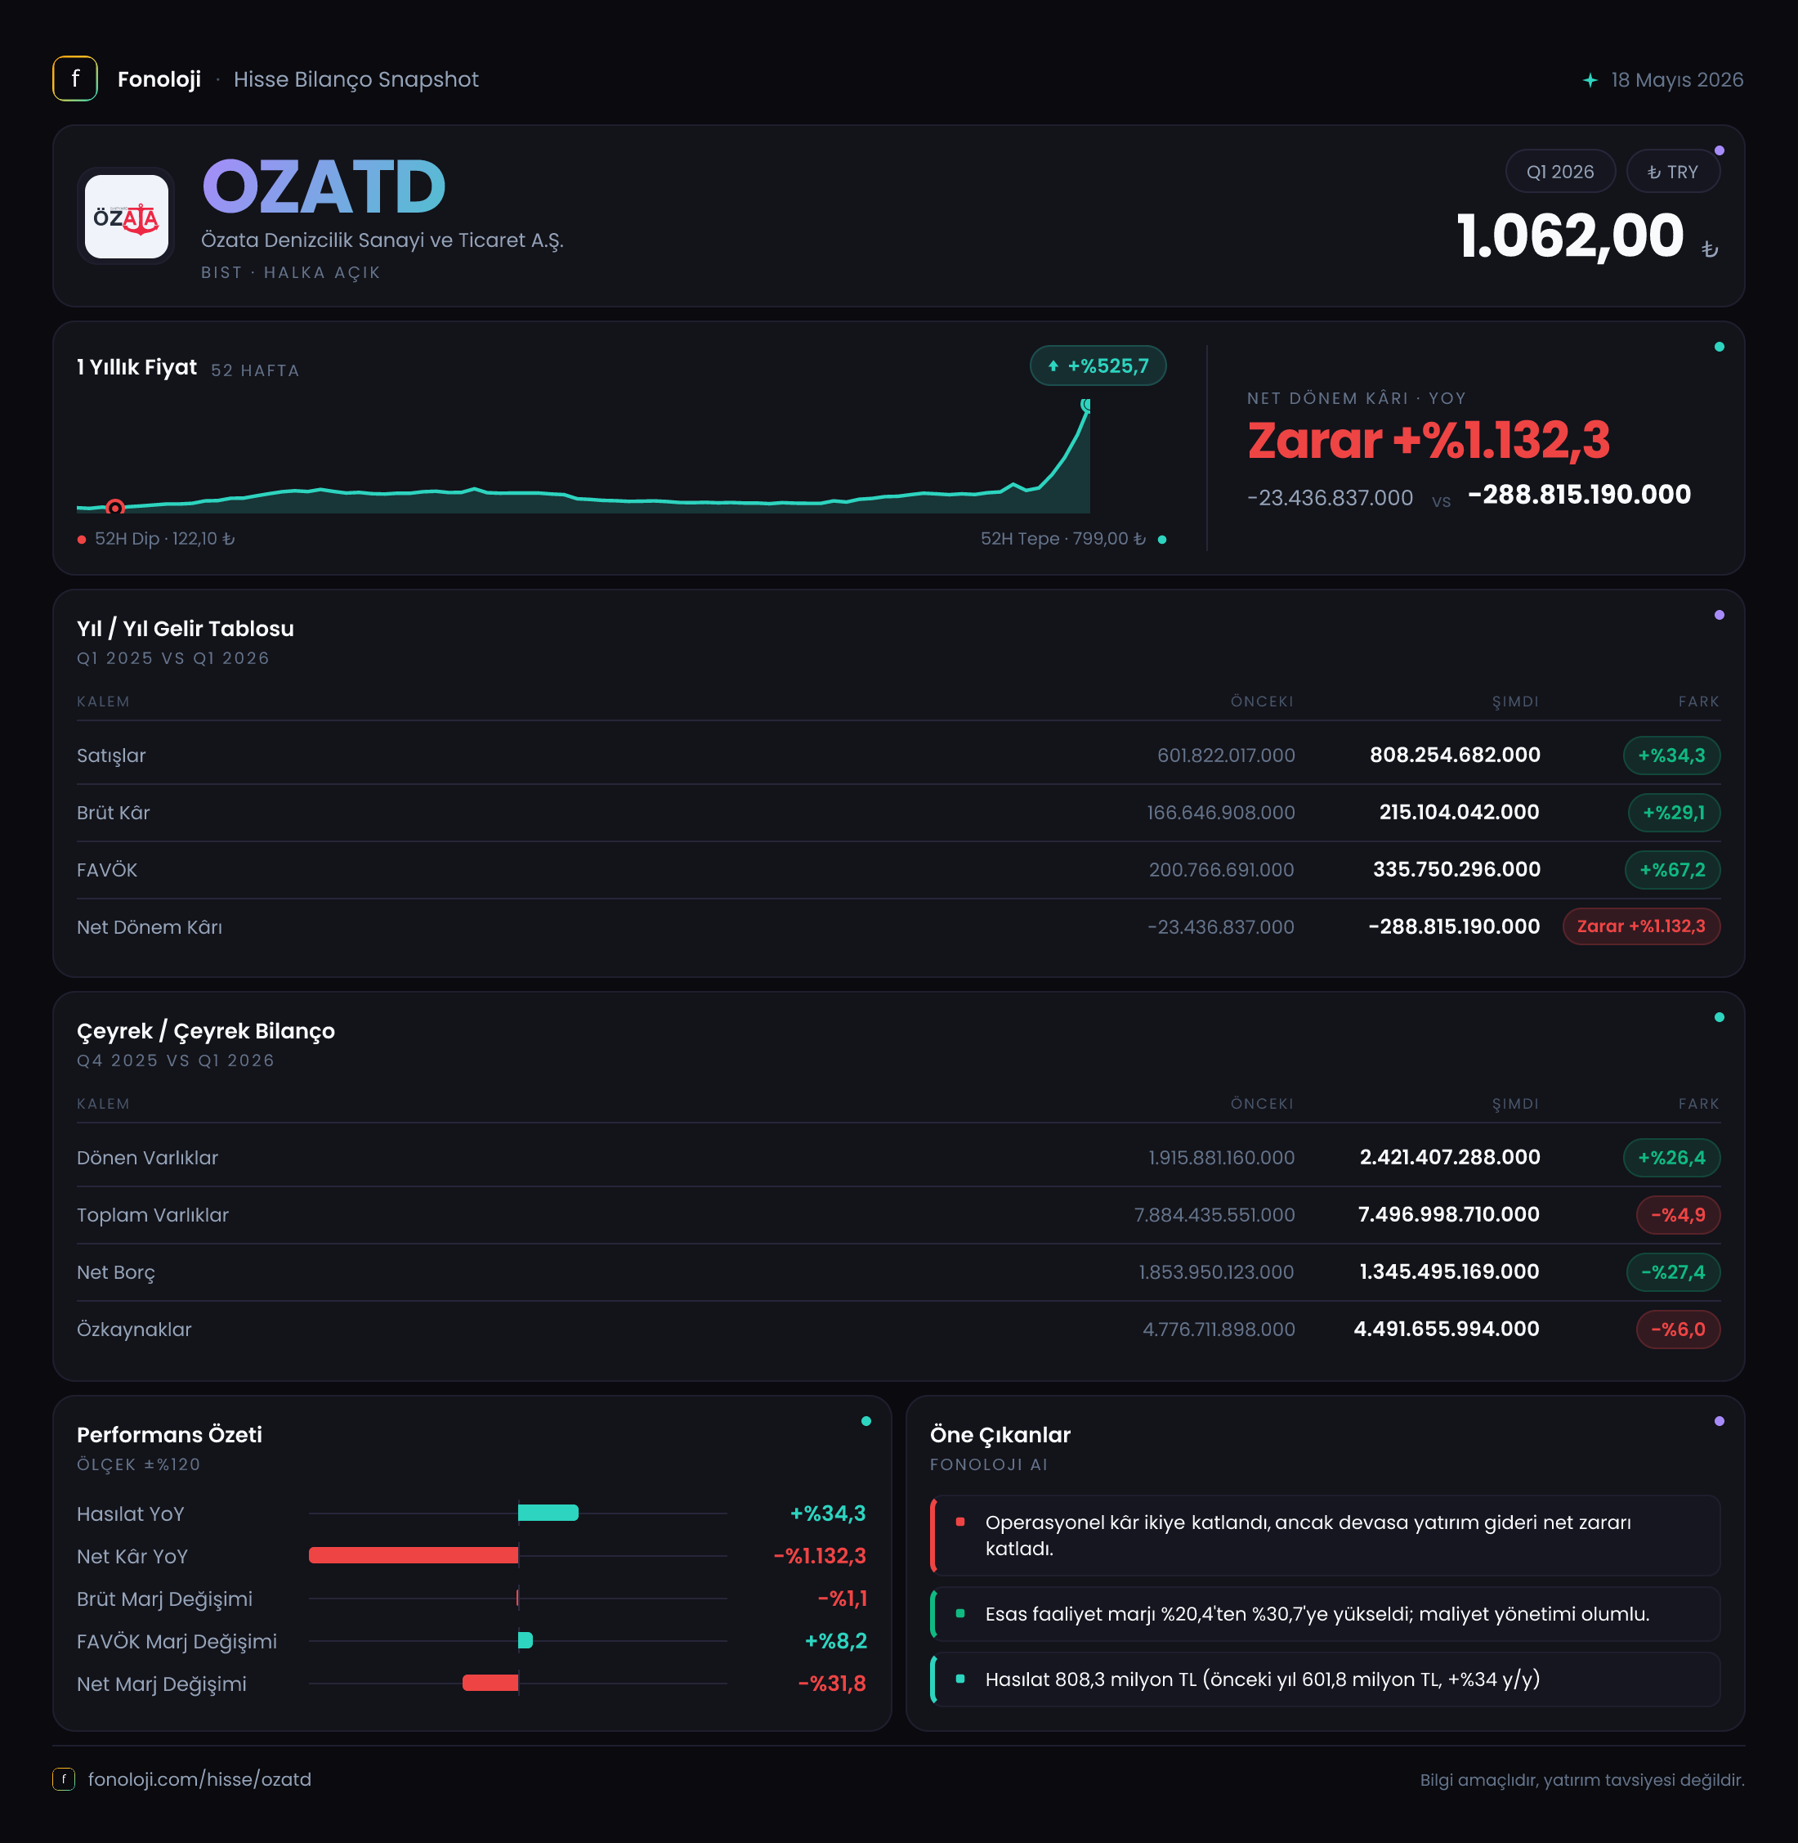Click the FAVÖK Marj Değişimi teal bar
1798x1843 pixels.
tap(525, 1640)
